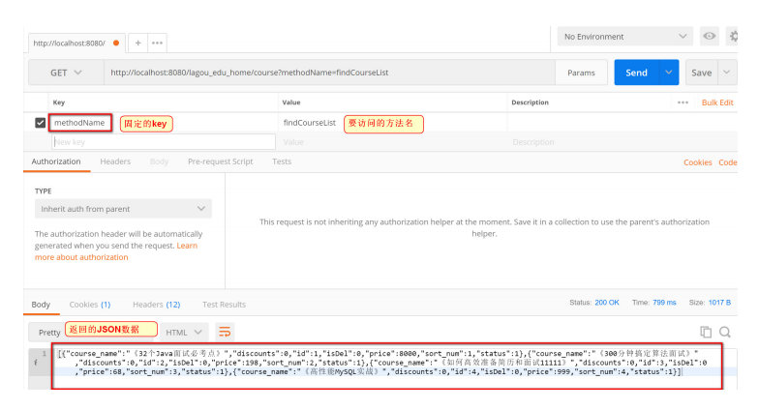759x409 pixels.
Task: Select the Pretty view button
Action: (x=49, y=333)
